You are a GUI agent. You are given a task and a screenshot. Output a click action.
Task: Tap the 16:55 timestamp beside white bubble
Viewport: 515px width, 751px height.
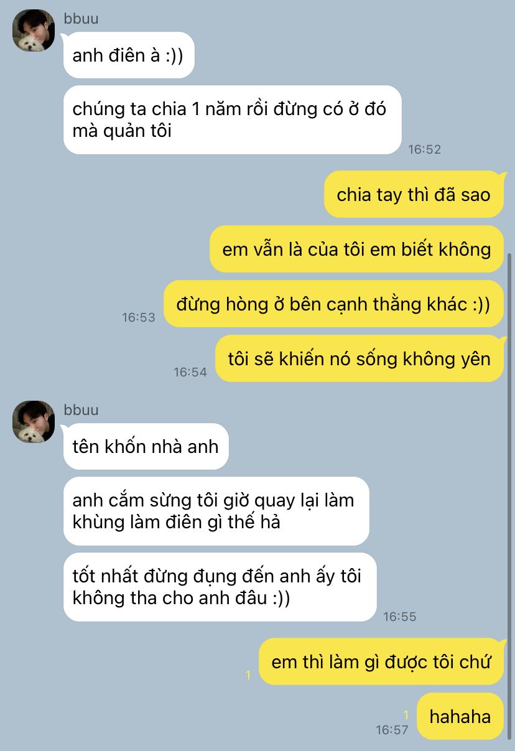(399, 617)
